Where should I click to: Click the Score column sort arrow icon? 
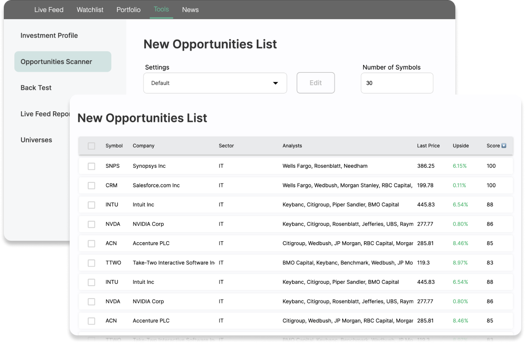[504, 146]
